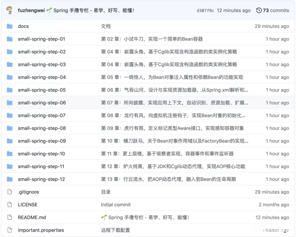Open small-spring-step-09 directory
296x237 pixels.
click(42, 141)
